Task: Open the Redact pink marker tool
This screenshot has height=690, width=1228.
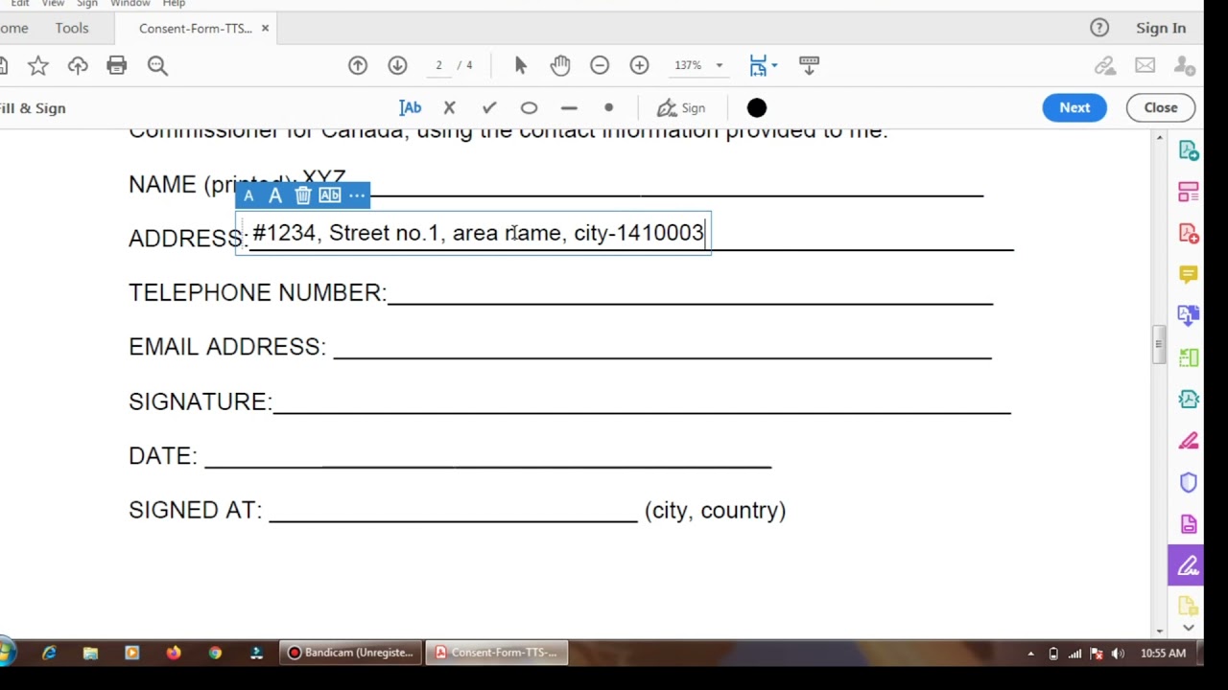Action: pyautogui.click(x=1189, y=441)
